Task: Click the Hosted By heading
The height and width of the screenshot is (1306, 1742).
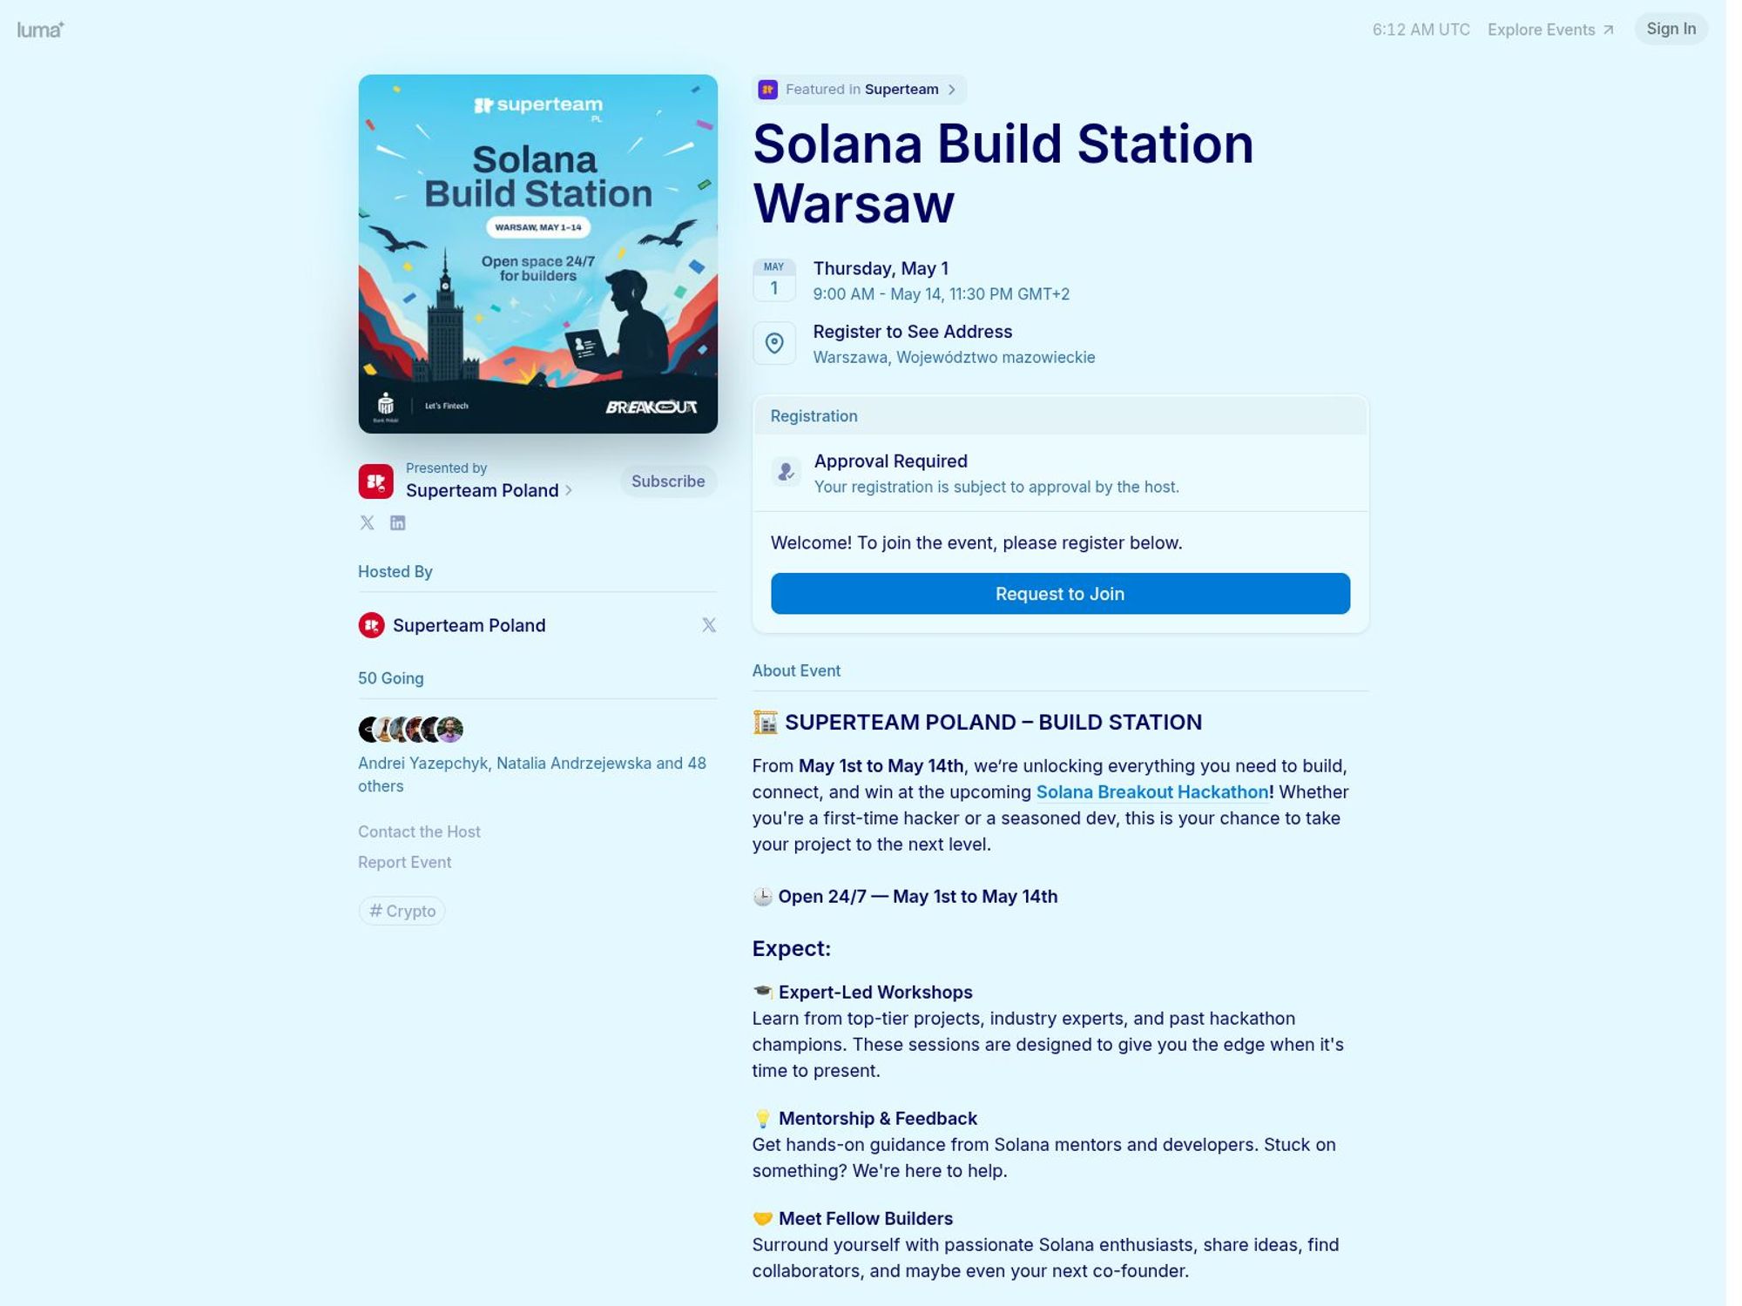Action: click(395, 572)
